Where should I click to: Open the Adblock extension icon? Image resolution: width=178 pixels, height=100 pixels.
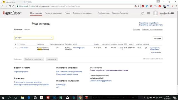coord(143,6)
